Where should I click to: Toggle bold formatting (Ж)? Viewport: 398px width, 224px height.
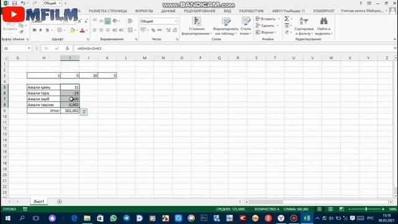tap(34, 30)
